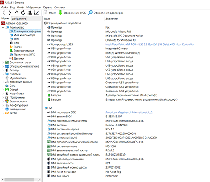This screenshot has width=210, height=182.
Task: Click the Операционная система Windows icon
Action: (7, 66)
